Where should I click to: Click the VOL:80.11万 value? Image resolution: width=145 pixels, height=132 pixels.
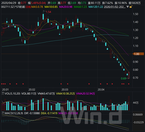tap(29, 93)
